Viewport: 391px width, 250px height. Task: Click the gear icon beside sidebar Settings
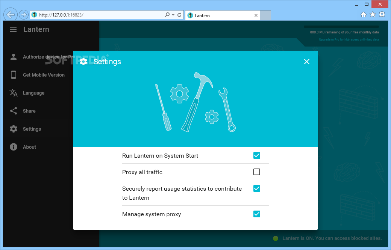[14, 129]
